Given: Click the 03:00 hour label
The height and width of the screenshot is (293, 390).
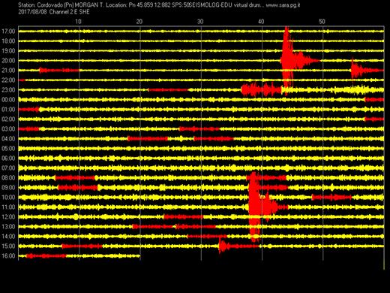Looking at the screenshot, I should click(x=8, y=129).
